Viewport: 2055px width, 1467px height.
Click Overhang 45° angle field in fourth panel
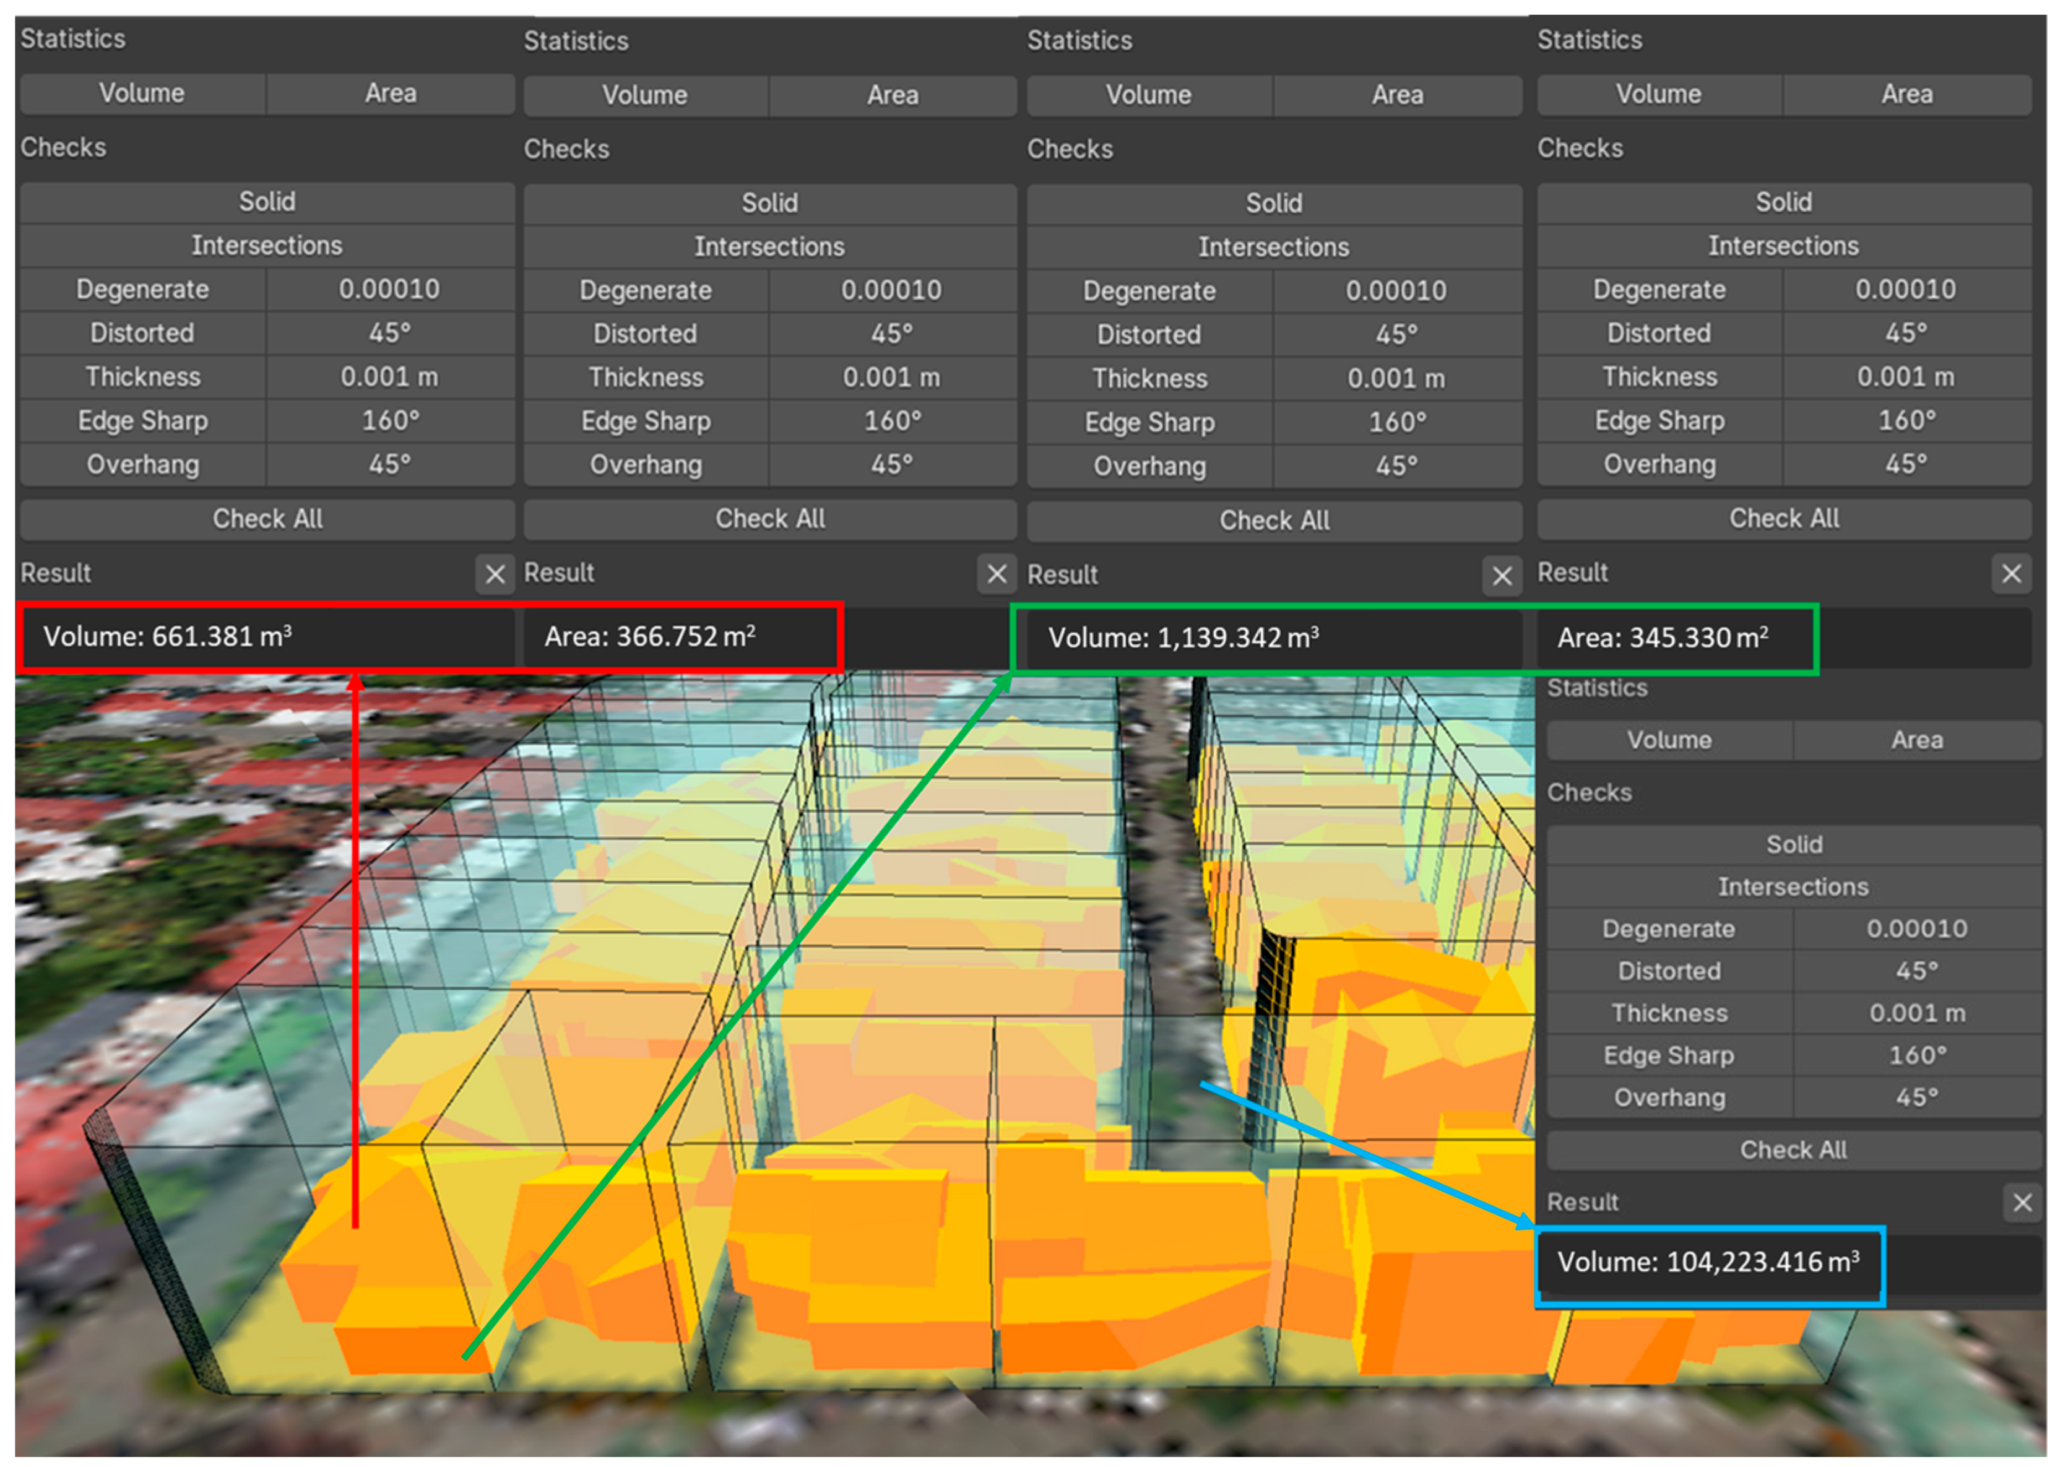tap(1906, 465)
